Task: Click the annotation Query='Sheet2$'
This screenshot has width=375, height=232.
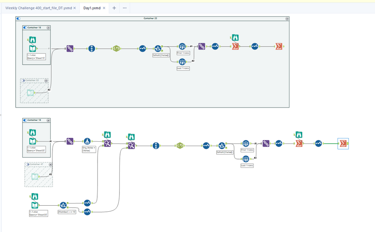Action: coord(36,150)
